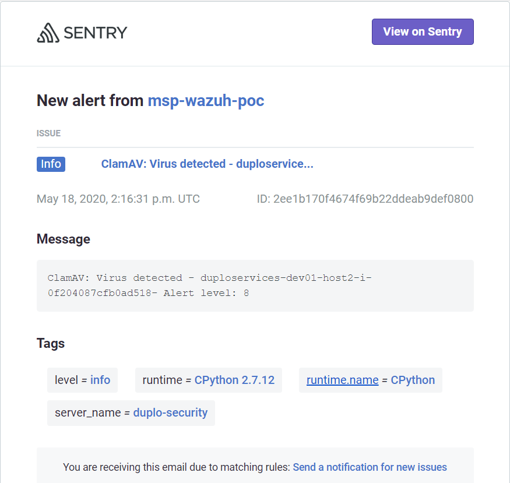Viewport: 510px width, 483px height.
Task: Click the SENTRY wordmark text
Action: (95, 33)
